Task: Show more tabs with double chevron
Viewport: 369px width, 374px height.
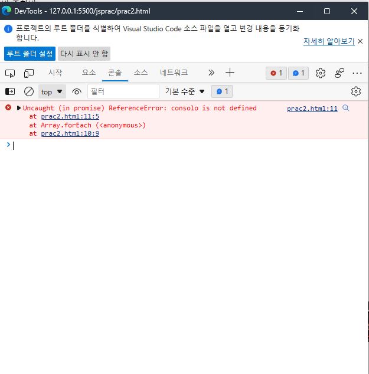Action: click(x=211, y=73)
